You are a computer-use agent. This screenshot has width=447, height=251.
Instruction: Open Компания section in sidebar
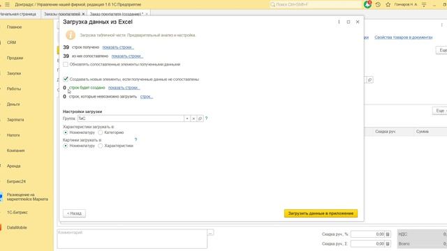15,151
